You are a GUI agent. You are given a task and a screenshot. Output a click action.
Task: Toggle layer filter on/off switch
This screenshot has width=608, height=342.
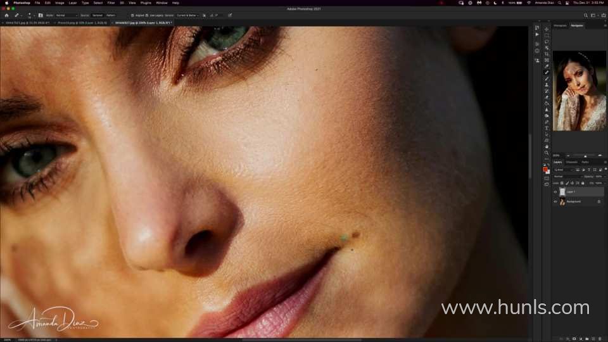tap(605, 169)
